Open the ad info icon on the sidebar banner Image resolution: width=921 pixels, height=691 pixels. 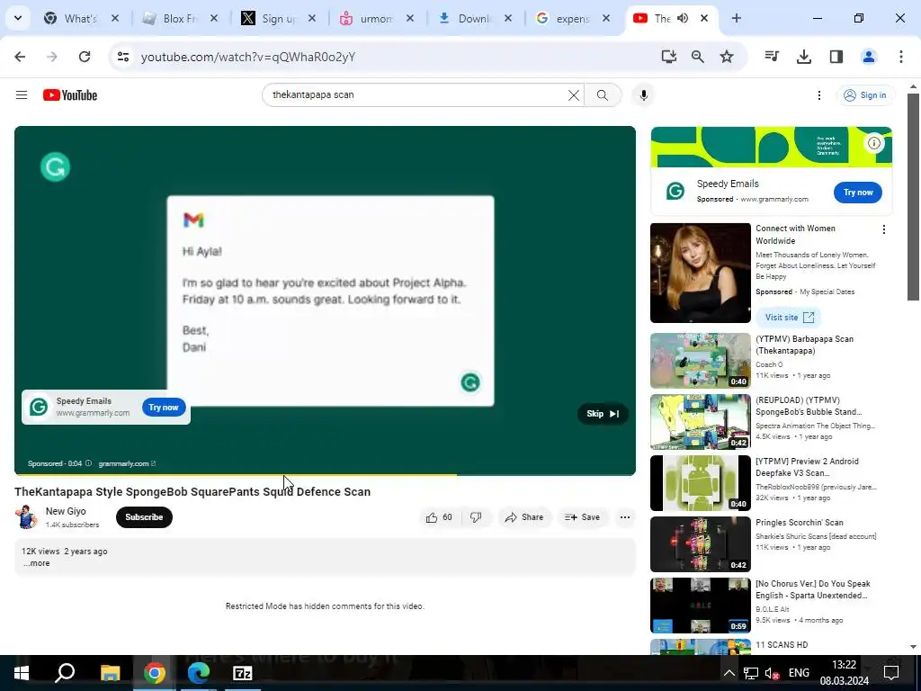coord(874,143)
